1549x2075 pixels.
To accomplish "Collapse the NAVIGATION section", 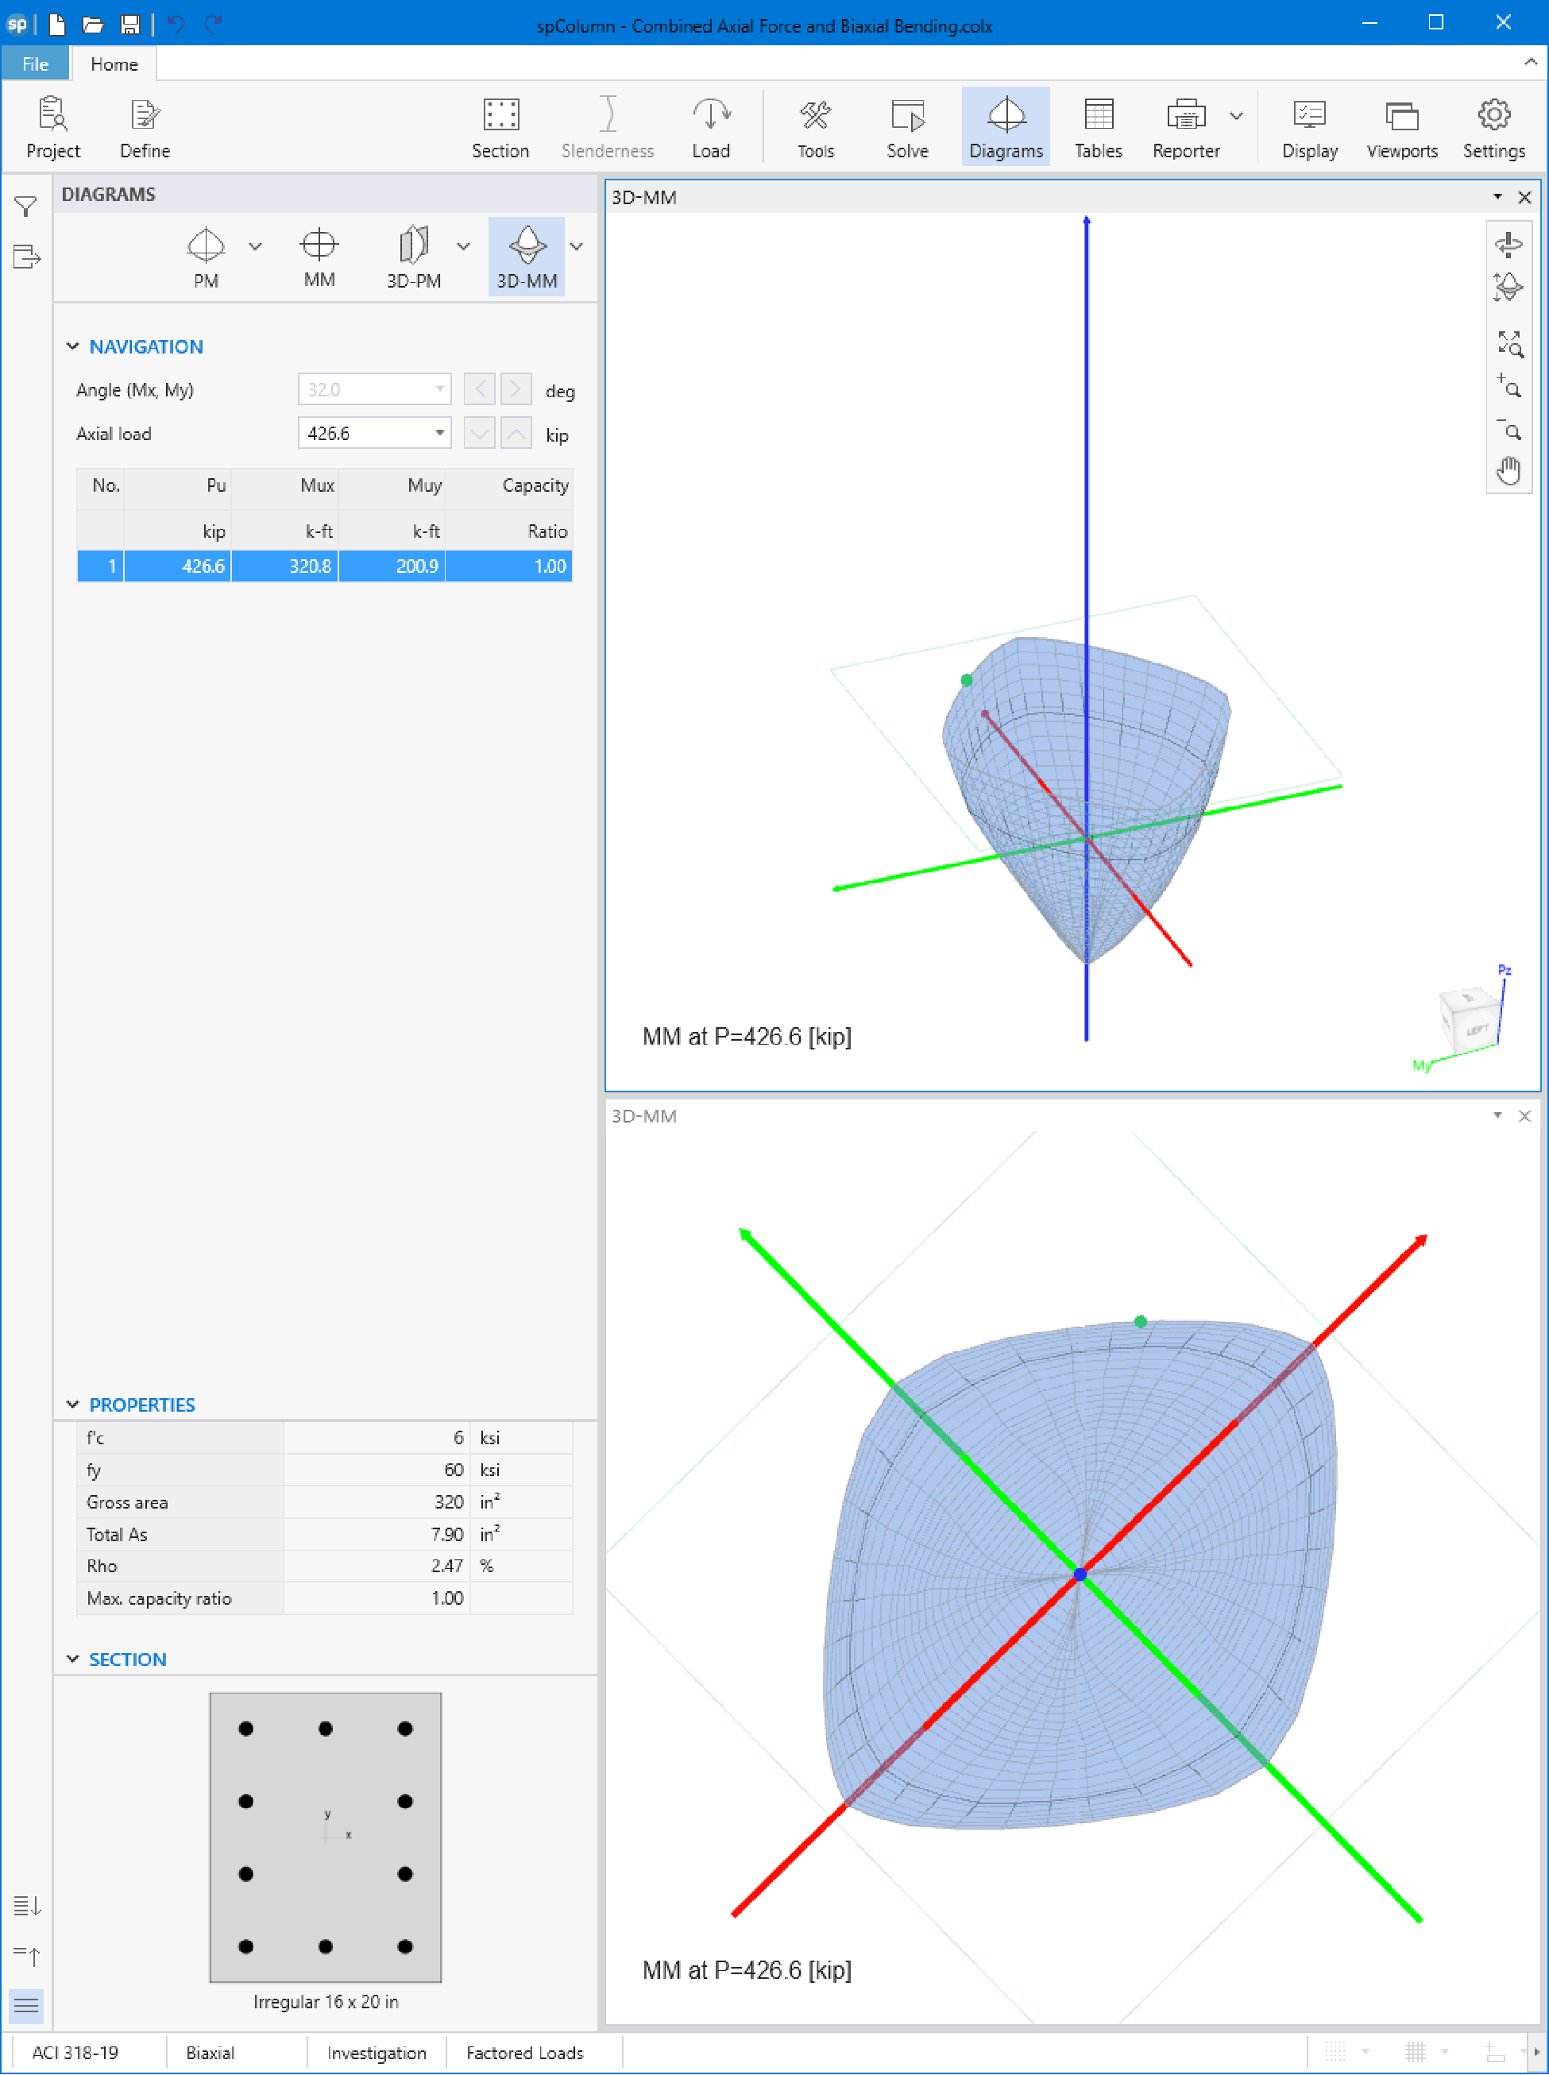I will pos(73,346).
